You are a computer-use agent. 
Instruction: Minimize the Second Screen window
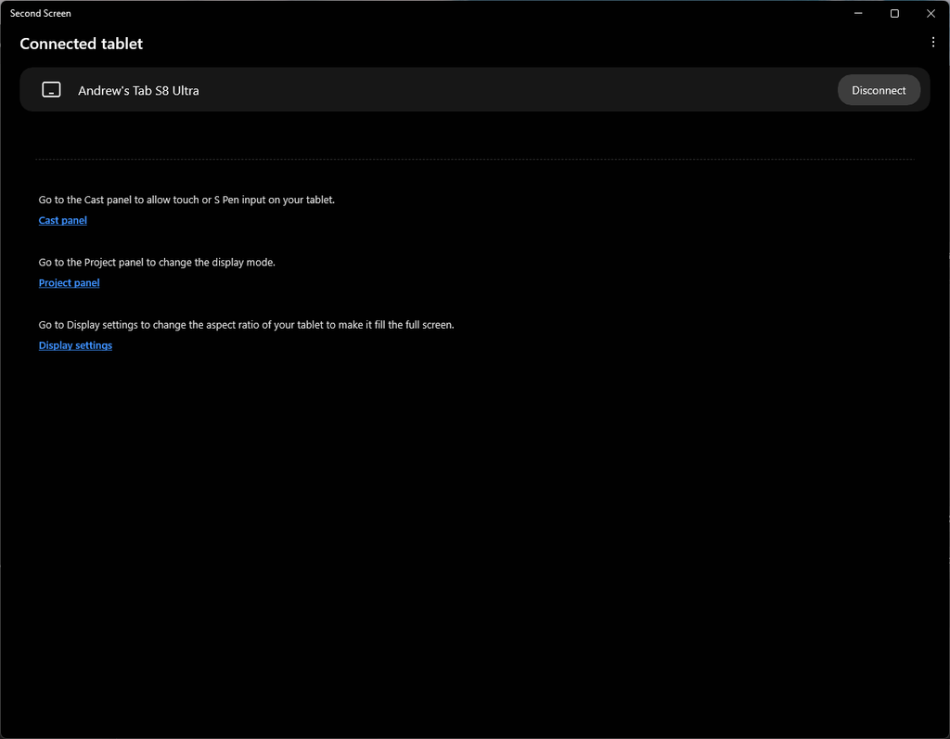click(858, 13)
